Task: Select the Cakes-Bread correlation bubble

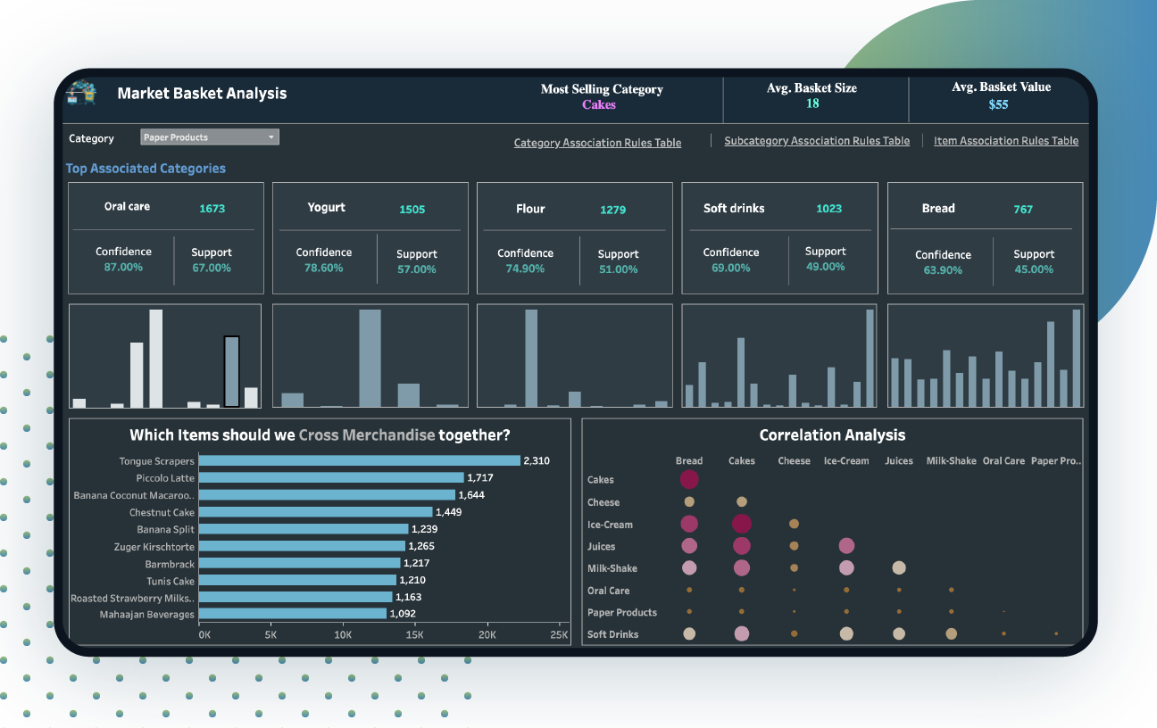Action: click(689, 479)
